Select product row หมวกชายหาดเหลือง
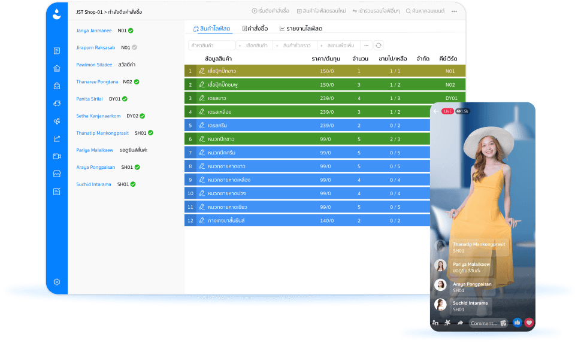578x343 pixels. [307, 180]
